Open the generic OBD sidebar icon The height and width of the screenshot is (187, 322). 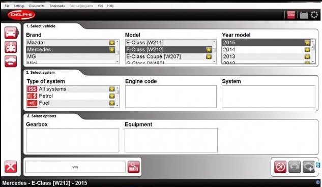tap(11, 47)
